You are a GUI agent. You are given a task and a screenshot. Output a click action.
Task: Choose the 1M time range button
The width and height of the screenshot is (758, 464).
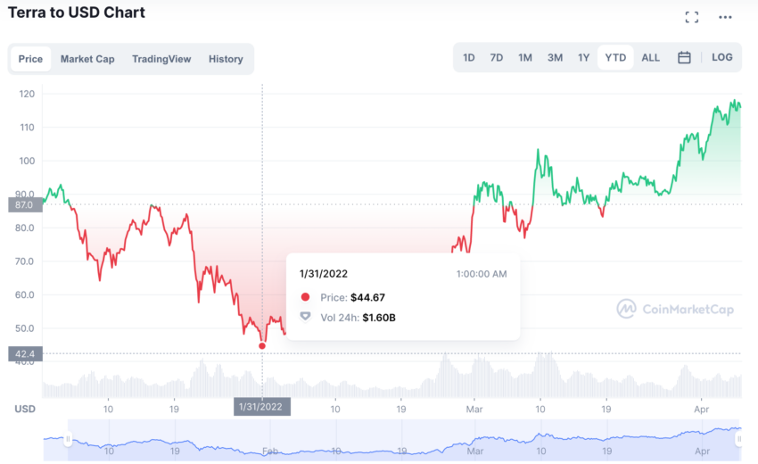(x=525, y=58)
